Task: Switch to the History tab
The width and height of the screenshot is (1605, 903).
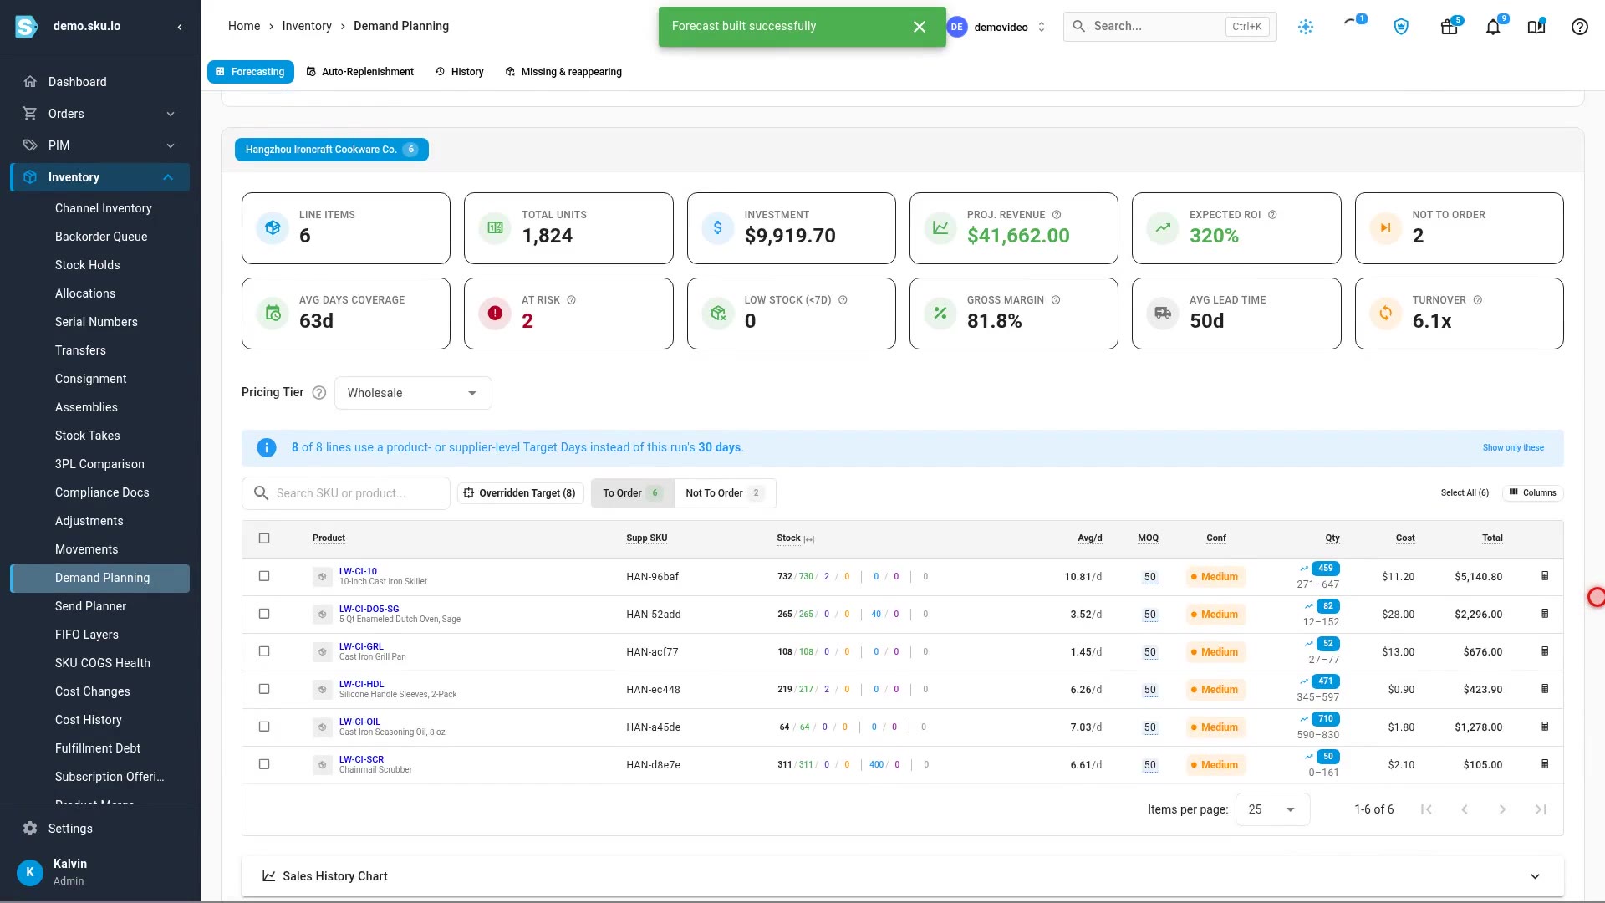Action: click(460, 72)
